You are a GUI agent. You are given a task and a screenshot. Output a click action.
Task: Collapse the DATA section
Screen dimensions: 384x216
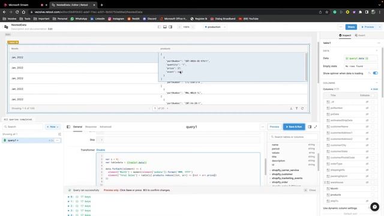(377, 50)
